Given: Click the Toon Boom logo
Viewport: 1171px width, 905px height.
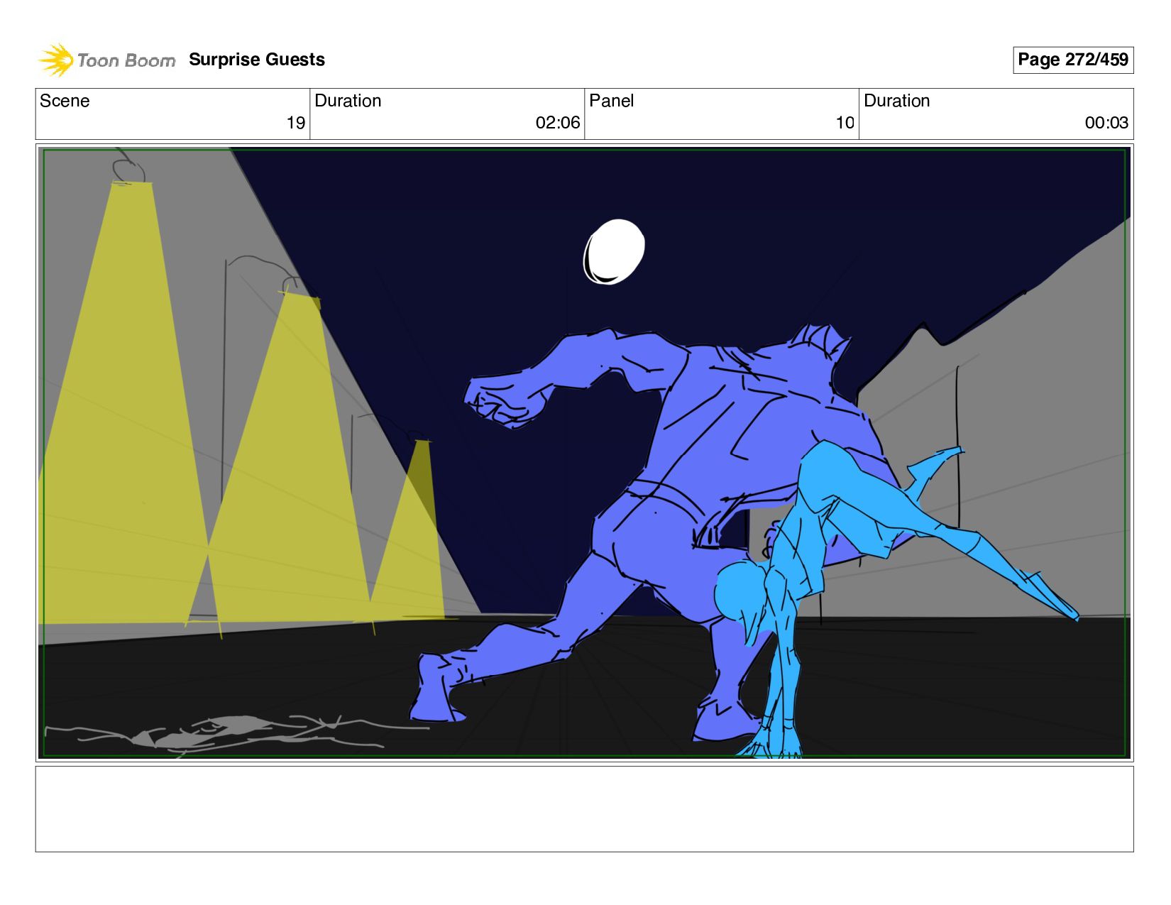Looking at the screenshot, I should point(106,60).
